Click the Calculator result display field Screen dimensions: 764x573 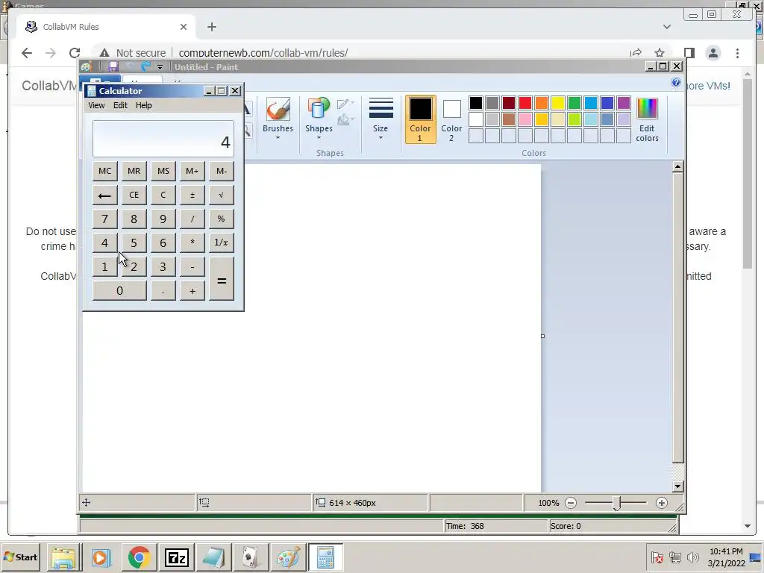click(x=163, y=139)
